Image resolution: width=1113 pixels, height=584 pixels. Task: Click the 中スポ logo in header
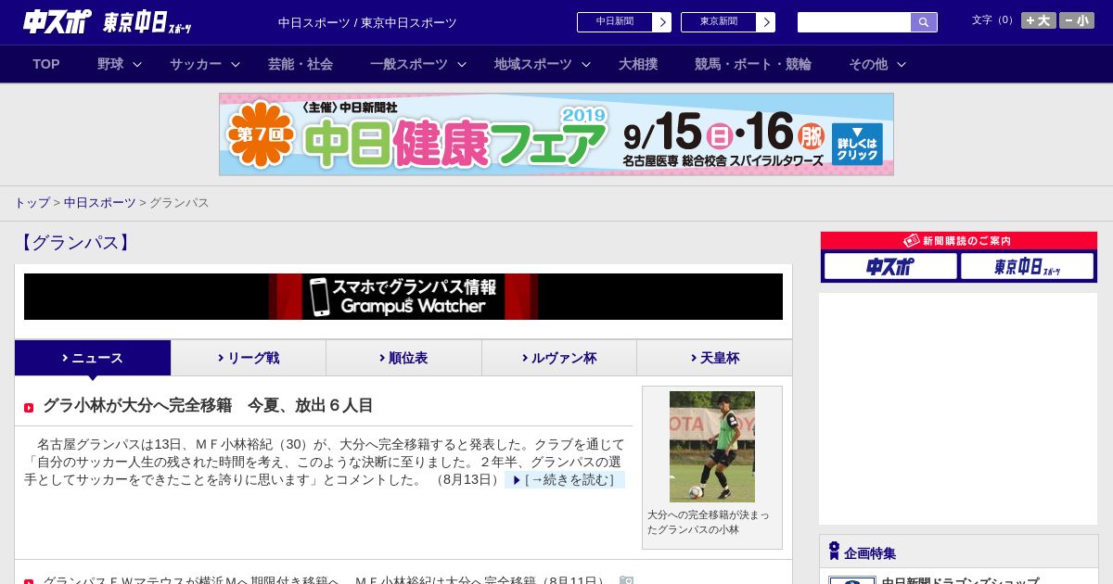click(x=58, y=22)
